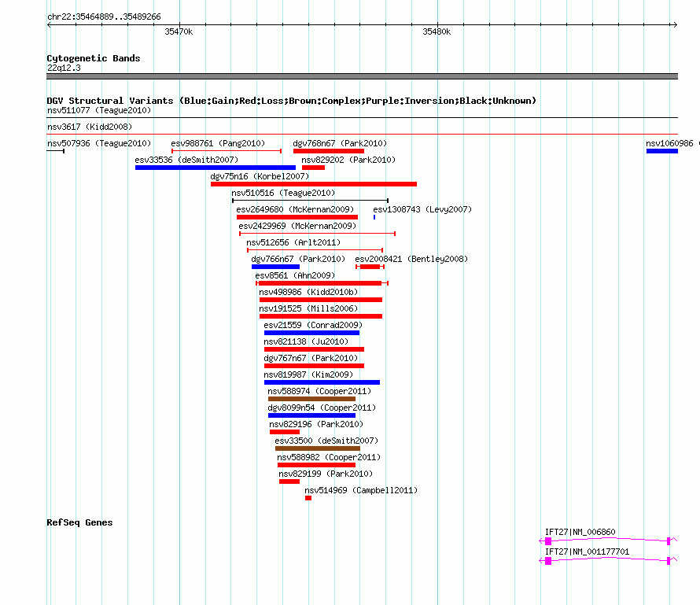Open the esv988761 (Pang2010) variant label

(x=218, y=143)
